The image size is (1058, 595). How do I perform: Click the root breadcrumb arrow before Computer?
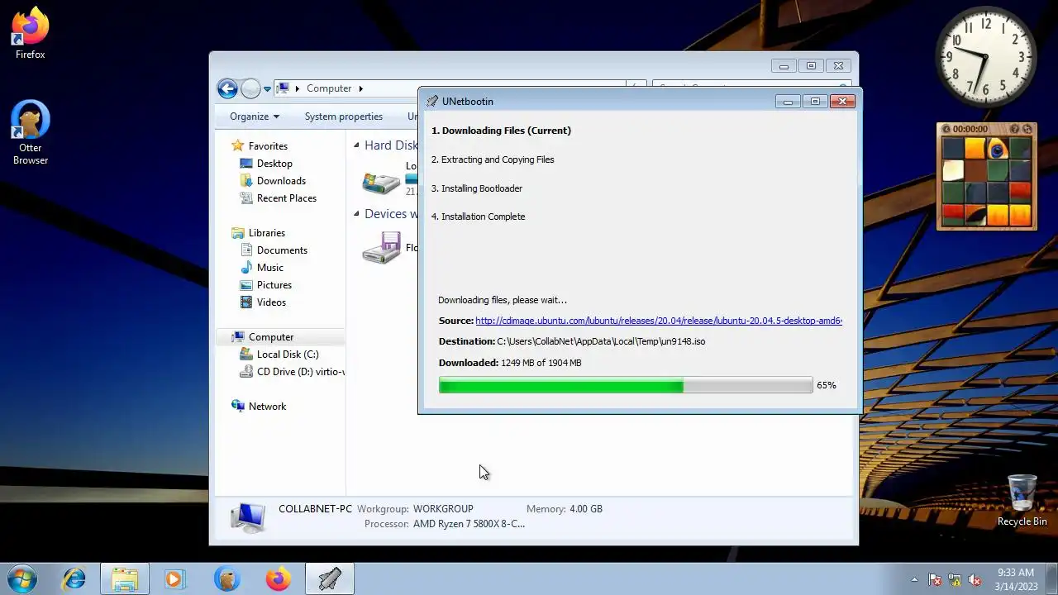[x=297, y=88]
